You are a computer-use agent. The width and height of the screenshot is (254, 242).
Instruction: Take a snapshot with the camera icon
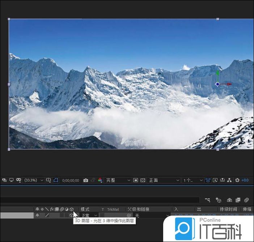coord(86,180)
